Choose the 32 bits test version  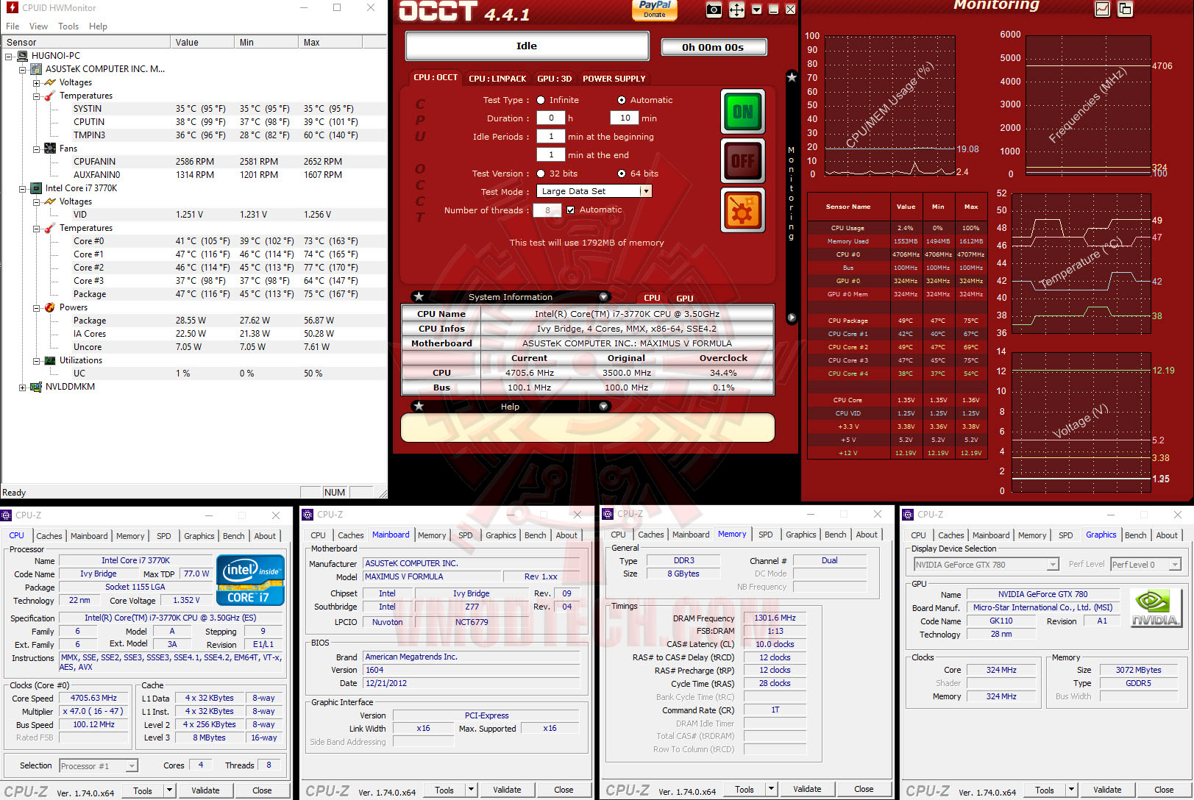541,174
